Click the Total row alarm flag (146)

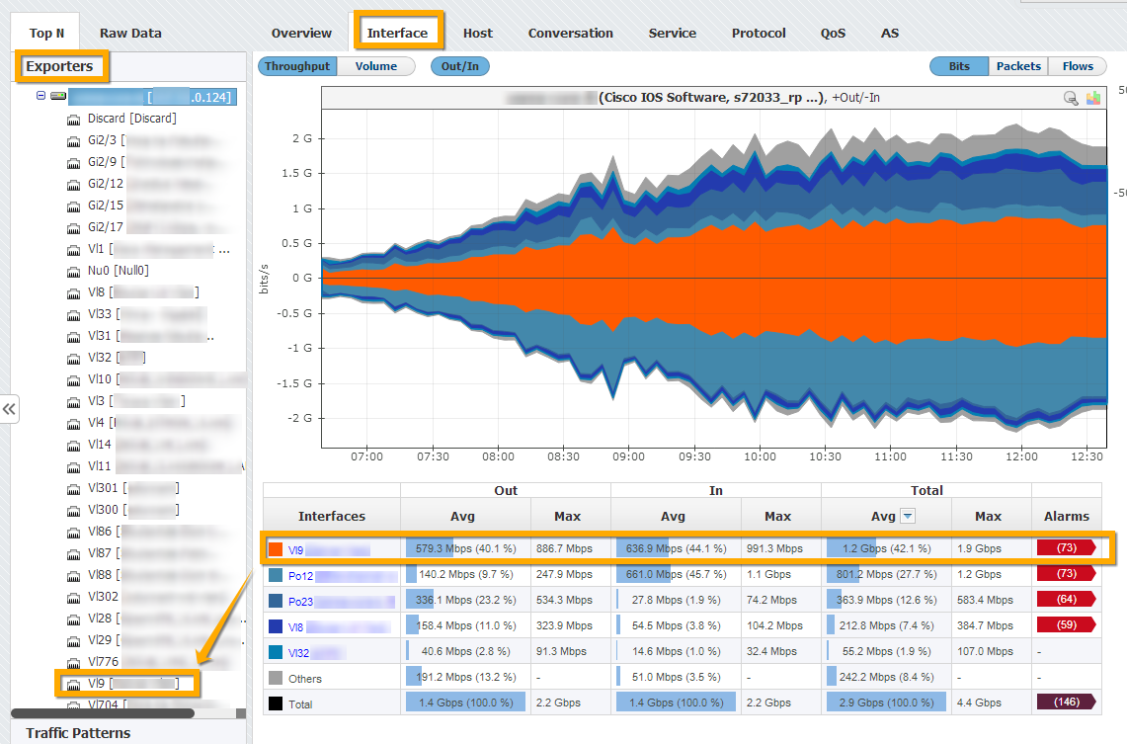click(x=1066, y=703)
